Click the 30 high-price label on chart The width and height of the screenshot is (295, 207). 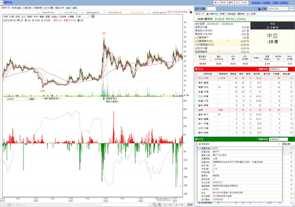tap(104, 34)
